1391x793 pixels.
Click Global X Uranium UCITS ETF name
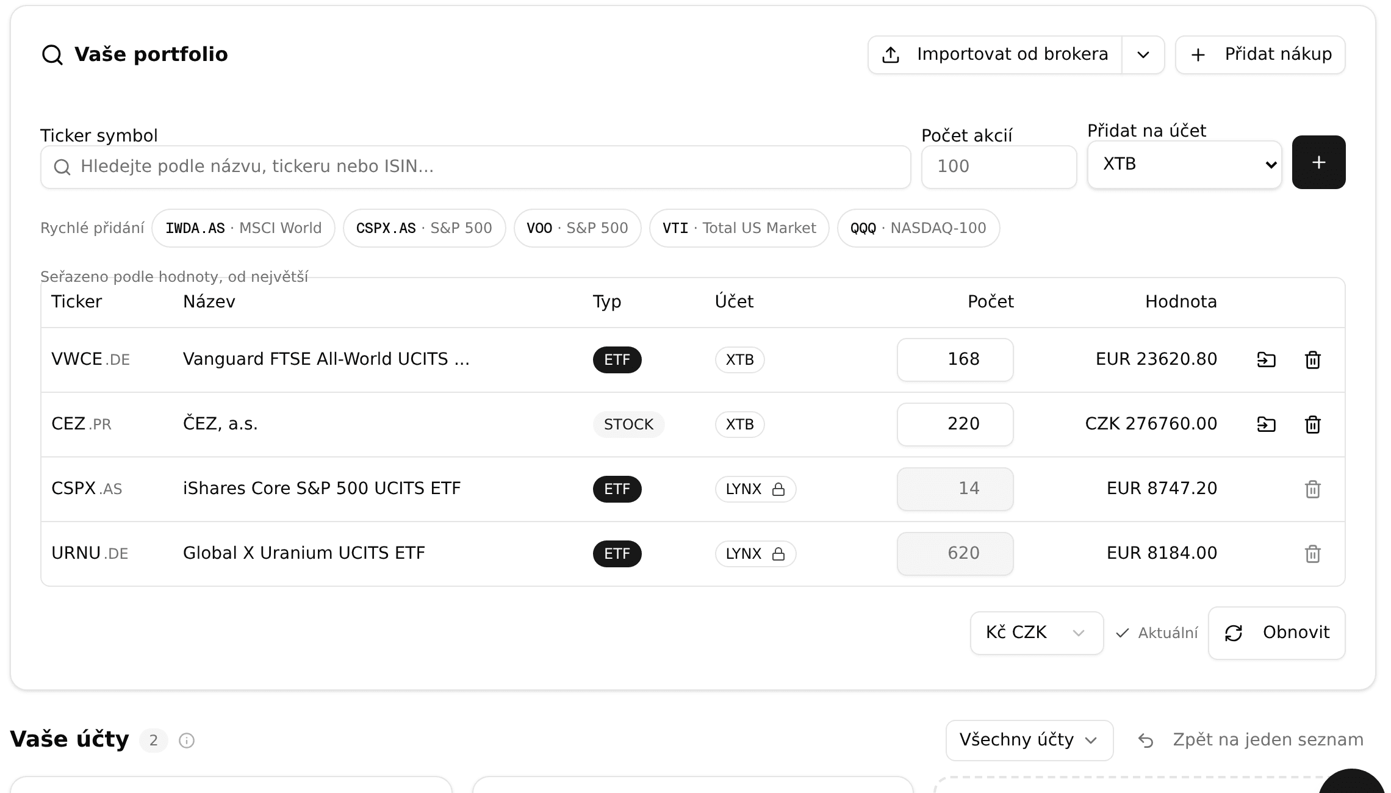(304, 553)
